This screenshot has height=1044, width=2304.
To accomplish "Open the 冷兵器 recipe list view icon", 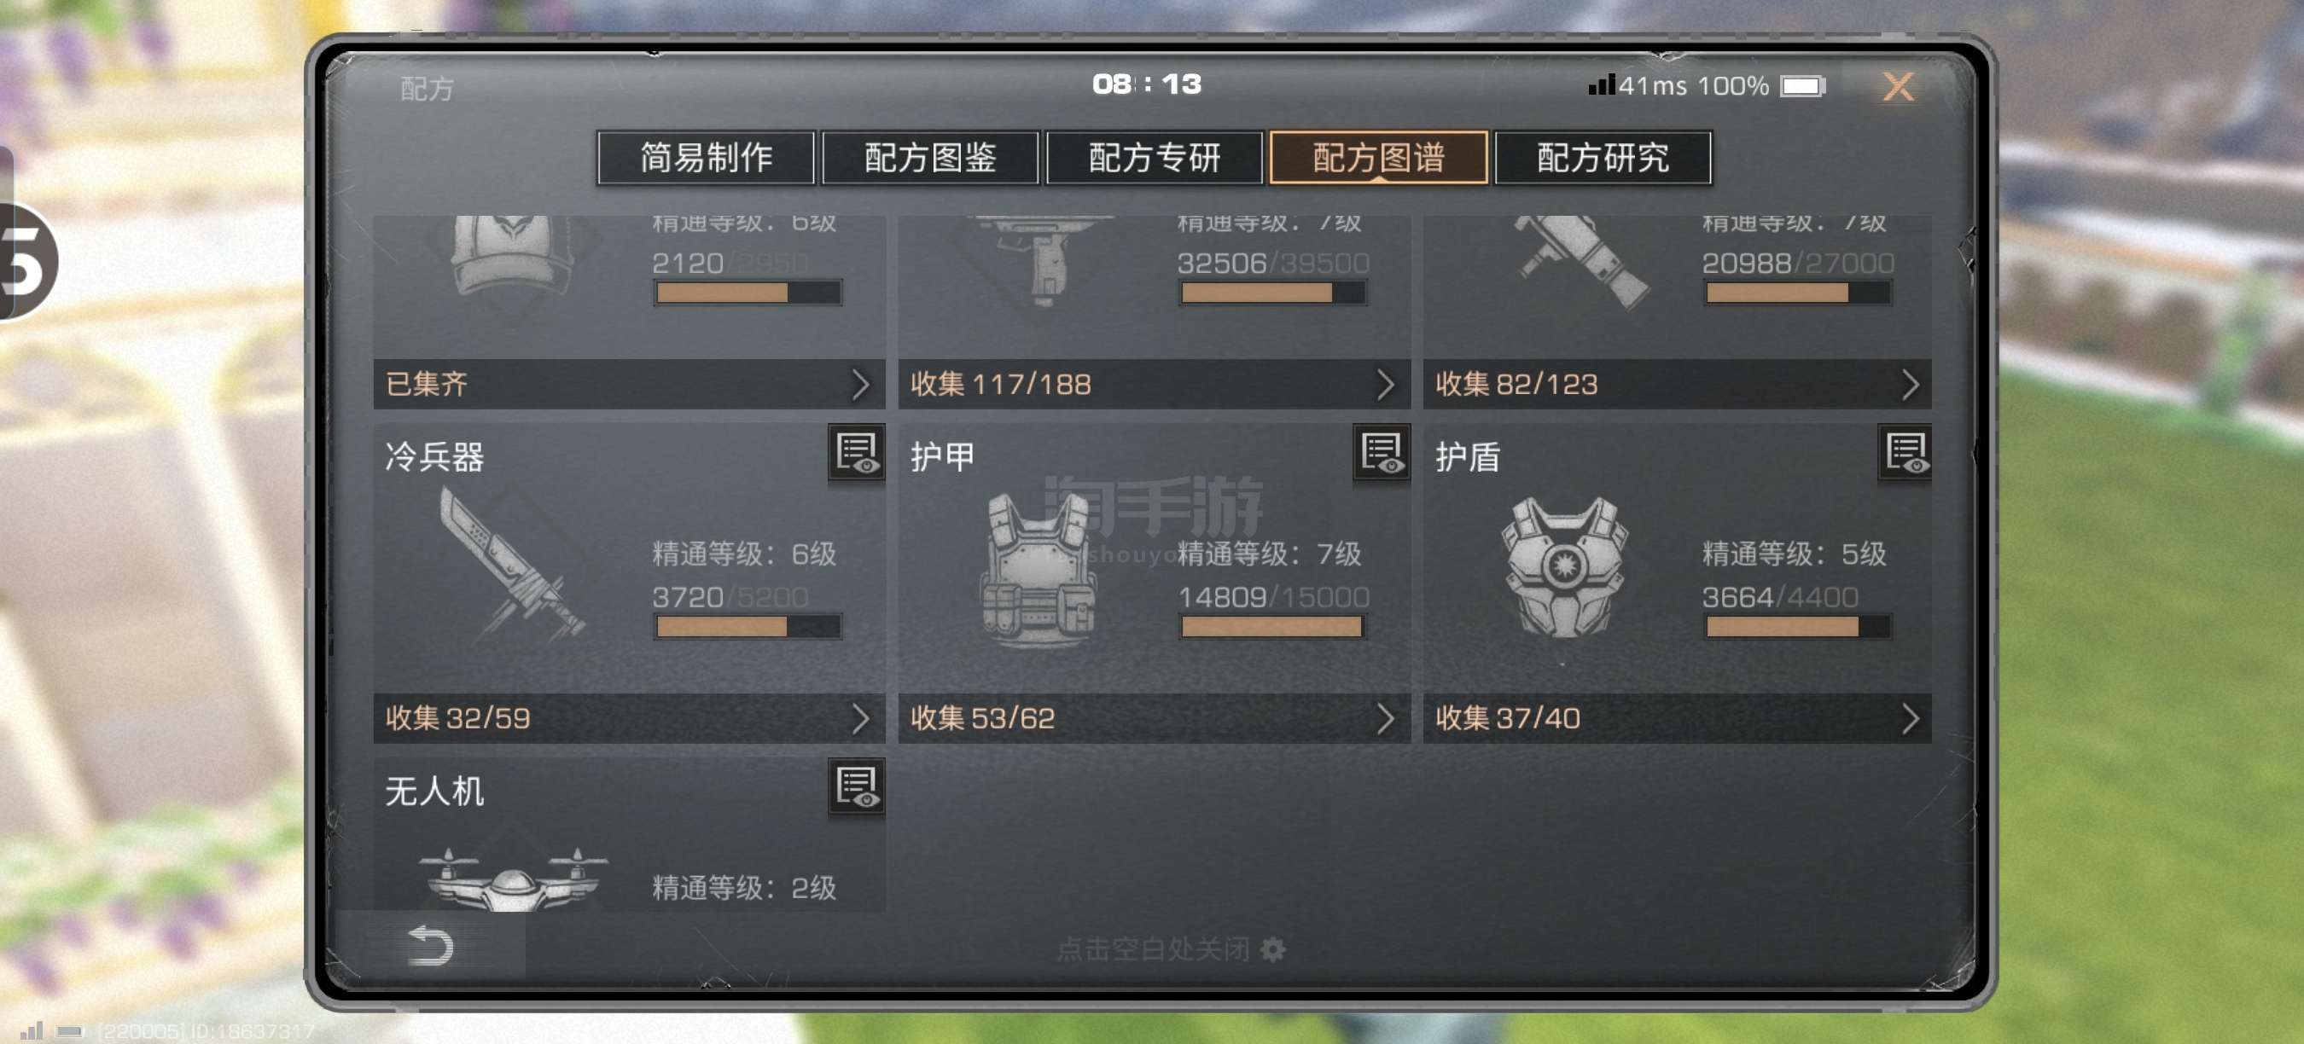I will pyautogui.click(x=856, y=453).
